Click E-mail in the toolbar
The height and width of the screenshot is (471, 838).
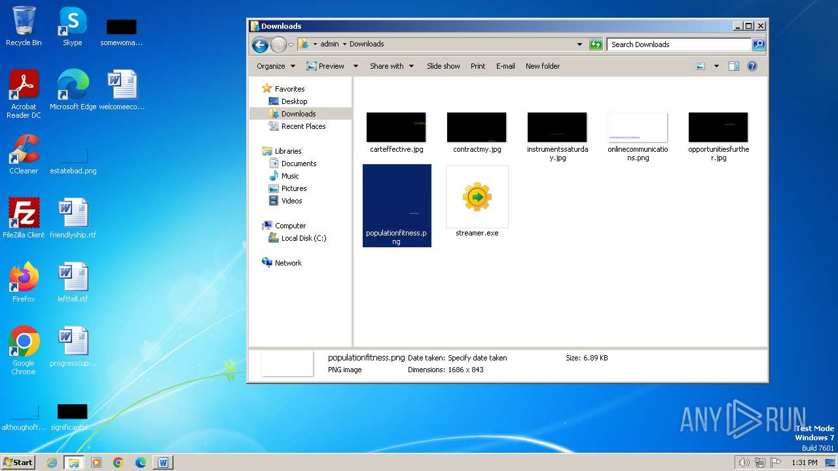(505, 66)
